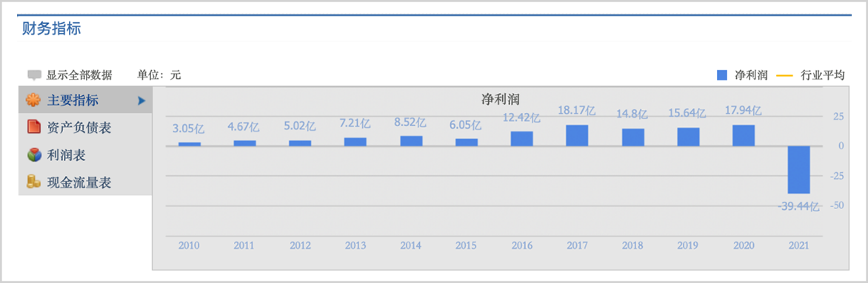The width and height of the screenshot is (868, 283).
Task: Open the 现金流量表 menu item
Action: pyautogui.click(x=85, y=181)
